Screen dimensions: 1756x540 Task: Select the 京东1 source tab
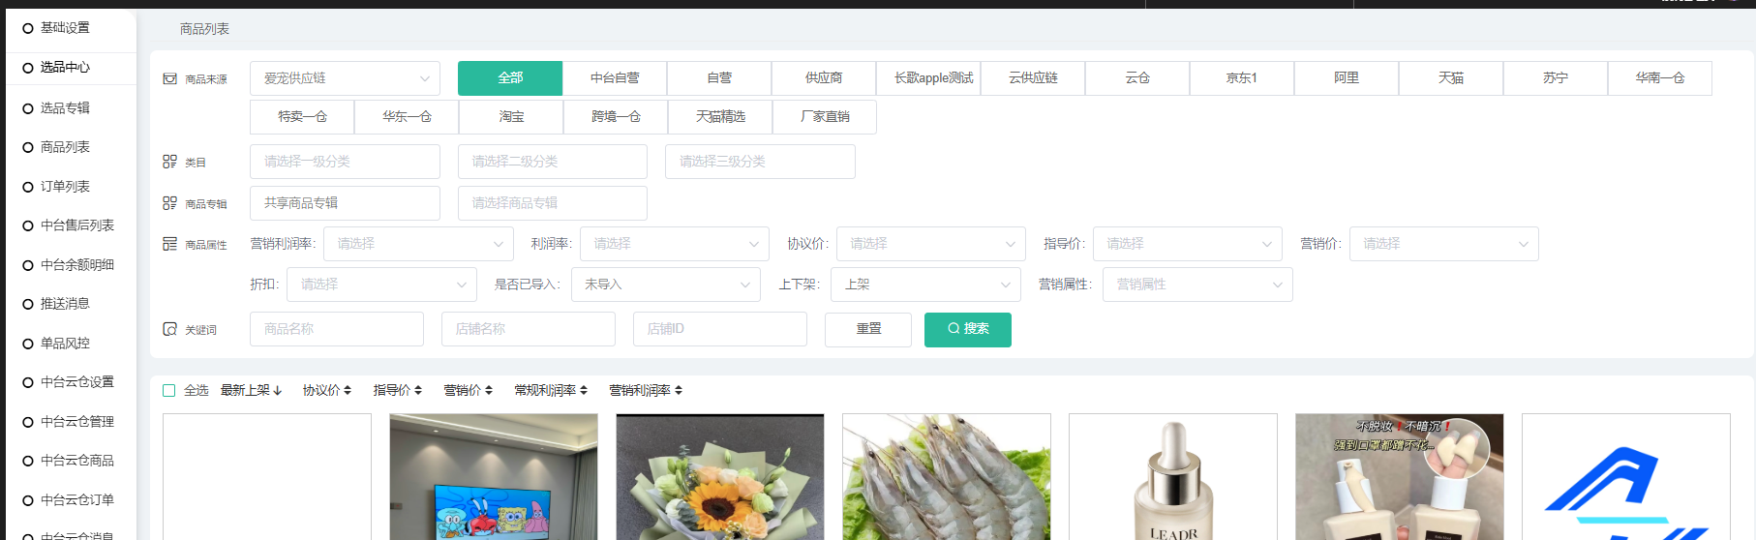[x=1242, y=78]
